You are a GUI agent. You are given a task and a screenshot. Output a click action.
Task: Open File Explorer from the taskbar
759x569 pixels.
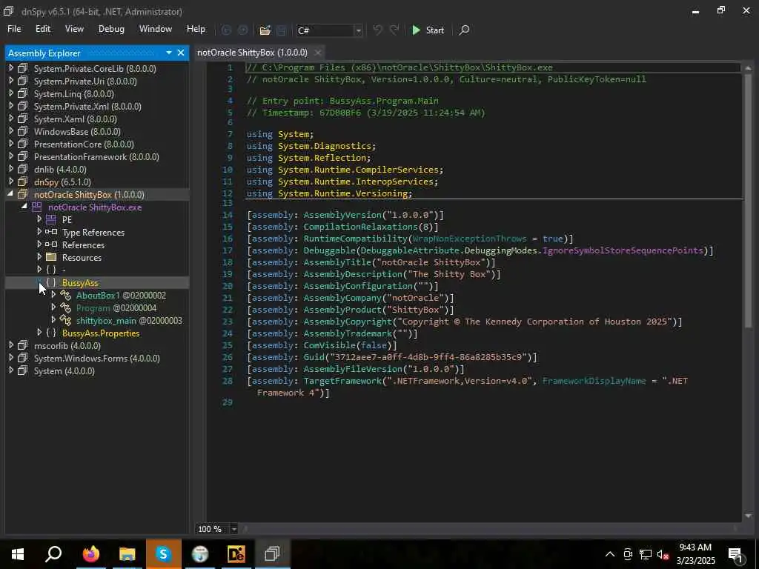click(127, 553)
